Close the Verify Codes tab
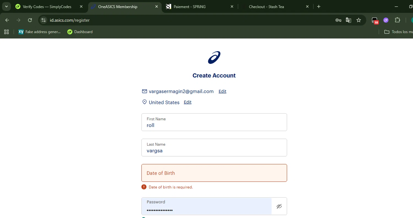 click(81, 7)
